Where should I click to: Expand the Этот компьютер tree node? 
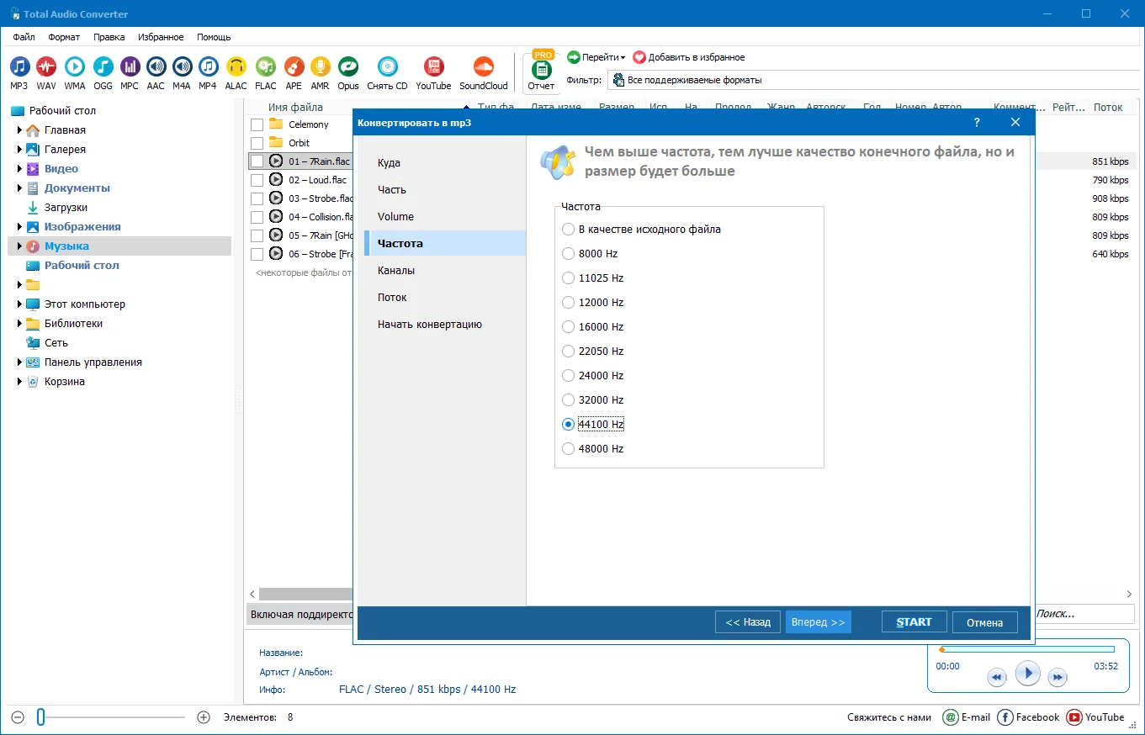19,304
